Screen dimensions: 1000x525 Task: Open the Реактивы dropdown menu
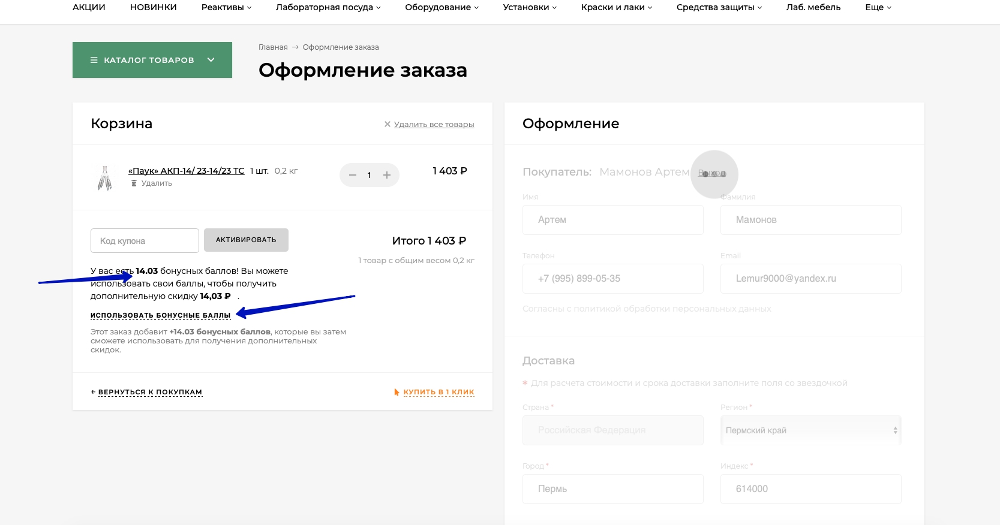(x=226, y=7)
